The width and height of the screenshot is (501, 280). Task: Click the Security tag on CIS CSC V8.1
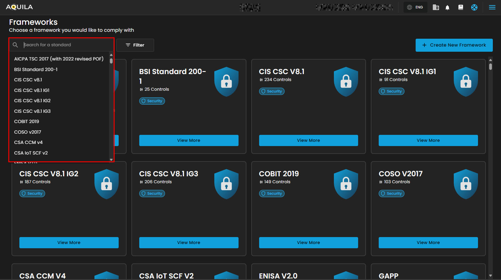point(272,91)
